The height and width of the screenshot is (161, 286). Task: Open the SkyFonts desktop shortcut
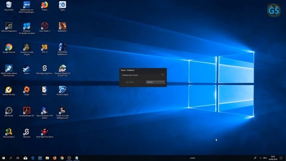coord(27,133)
